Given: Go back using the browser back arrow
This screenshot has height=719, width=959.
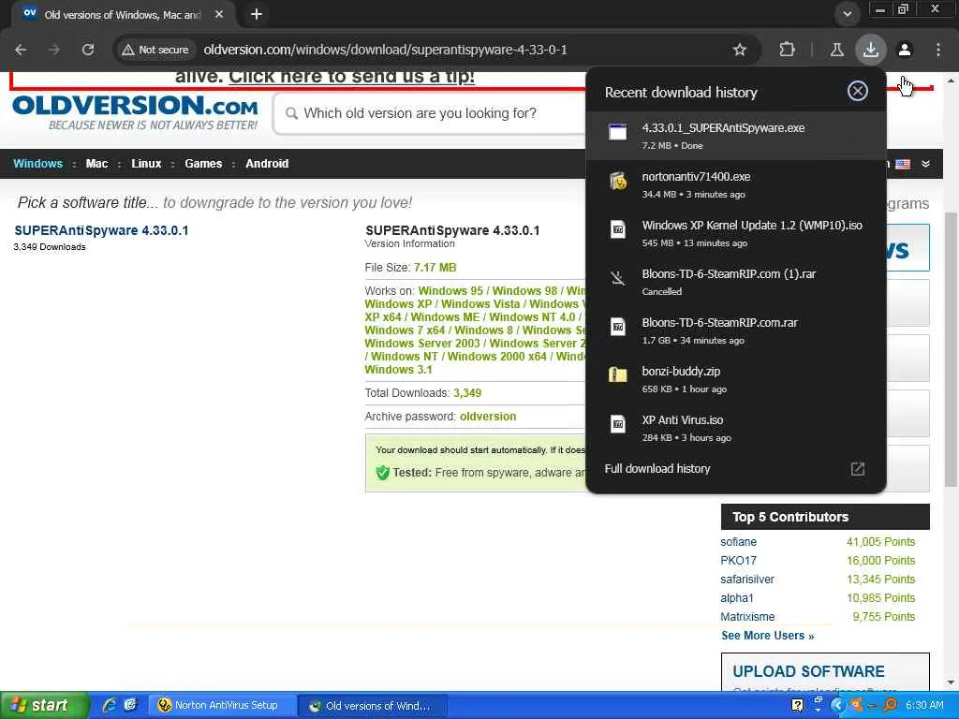Looking at the screenshot, I should [21, 50].
